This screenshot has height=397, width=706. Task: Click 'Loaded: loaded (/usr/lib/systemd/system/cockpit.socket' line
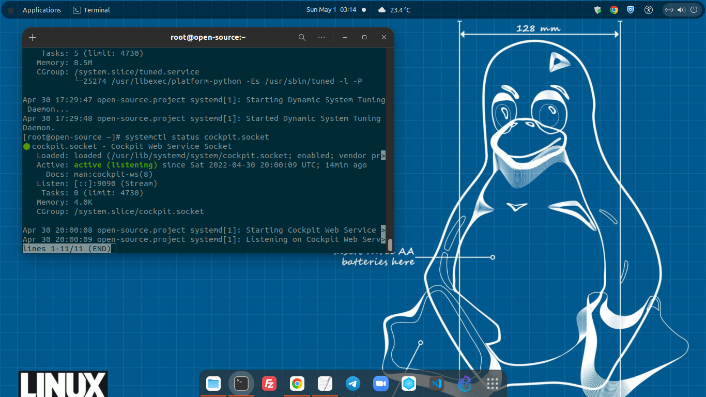[x=211, y=156]
